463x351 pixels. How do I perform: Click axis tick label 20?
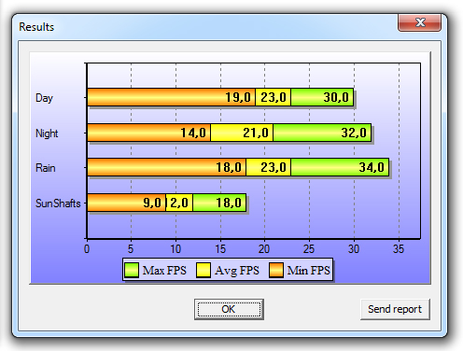pyautogui.click(x=264, y=249)
